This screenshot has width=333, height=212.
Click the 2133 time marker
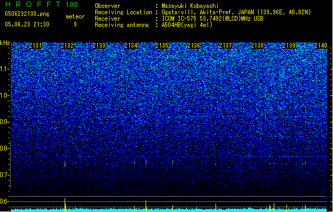pos(99,46)
